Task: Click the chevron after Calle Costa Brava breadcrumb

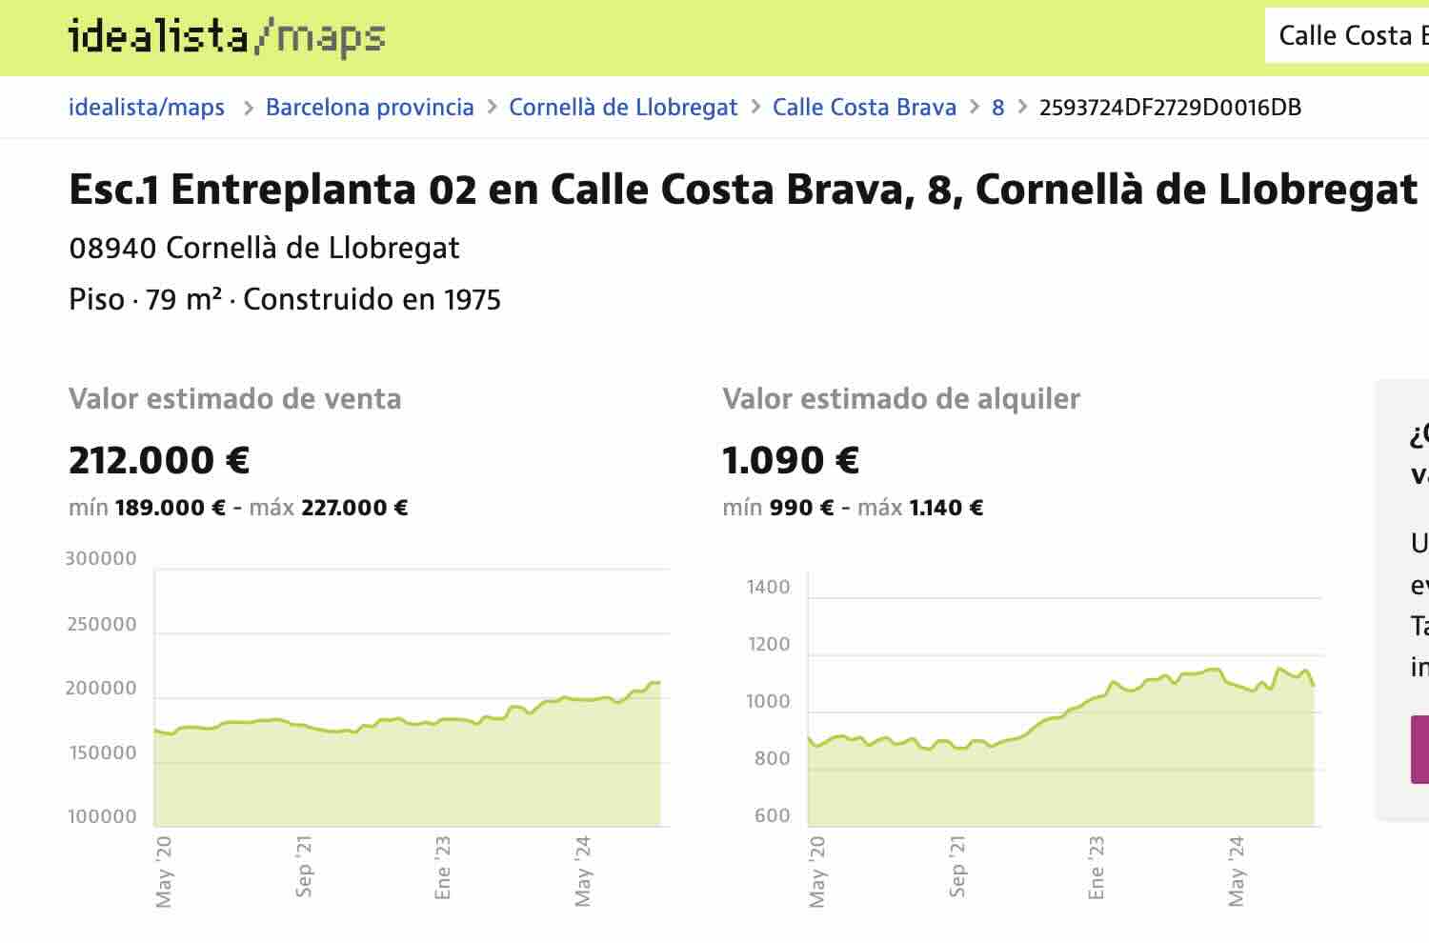Action: pos(975,108)
